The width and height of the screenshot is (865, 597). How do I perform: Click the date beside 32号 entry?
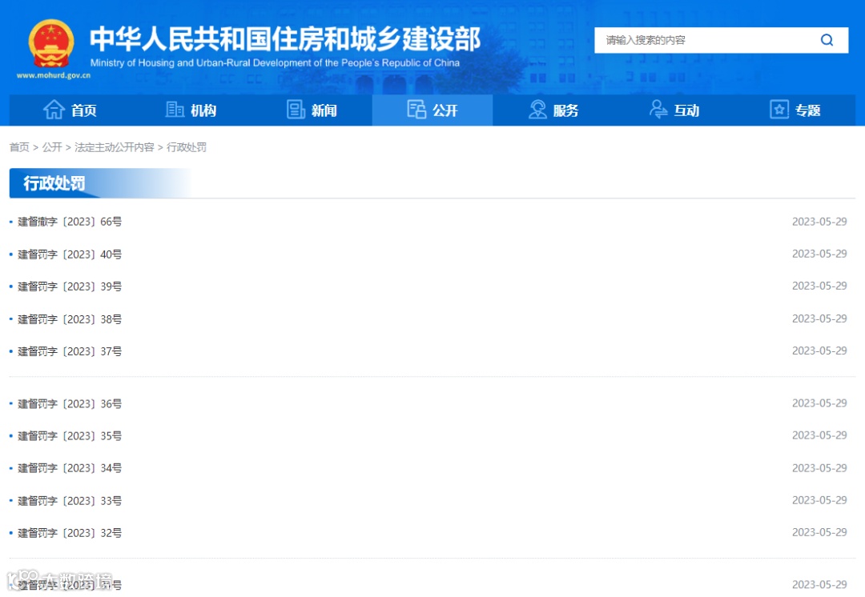819,532
